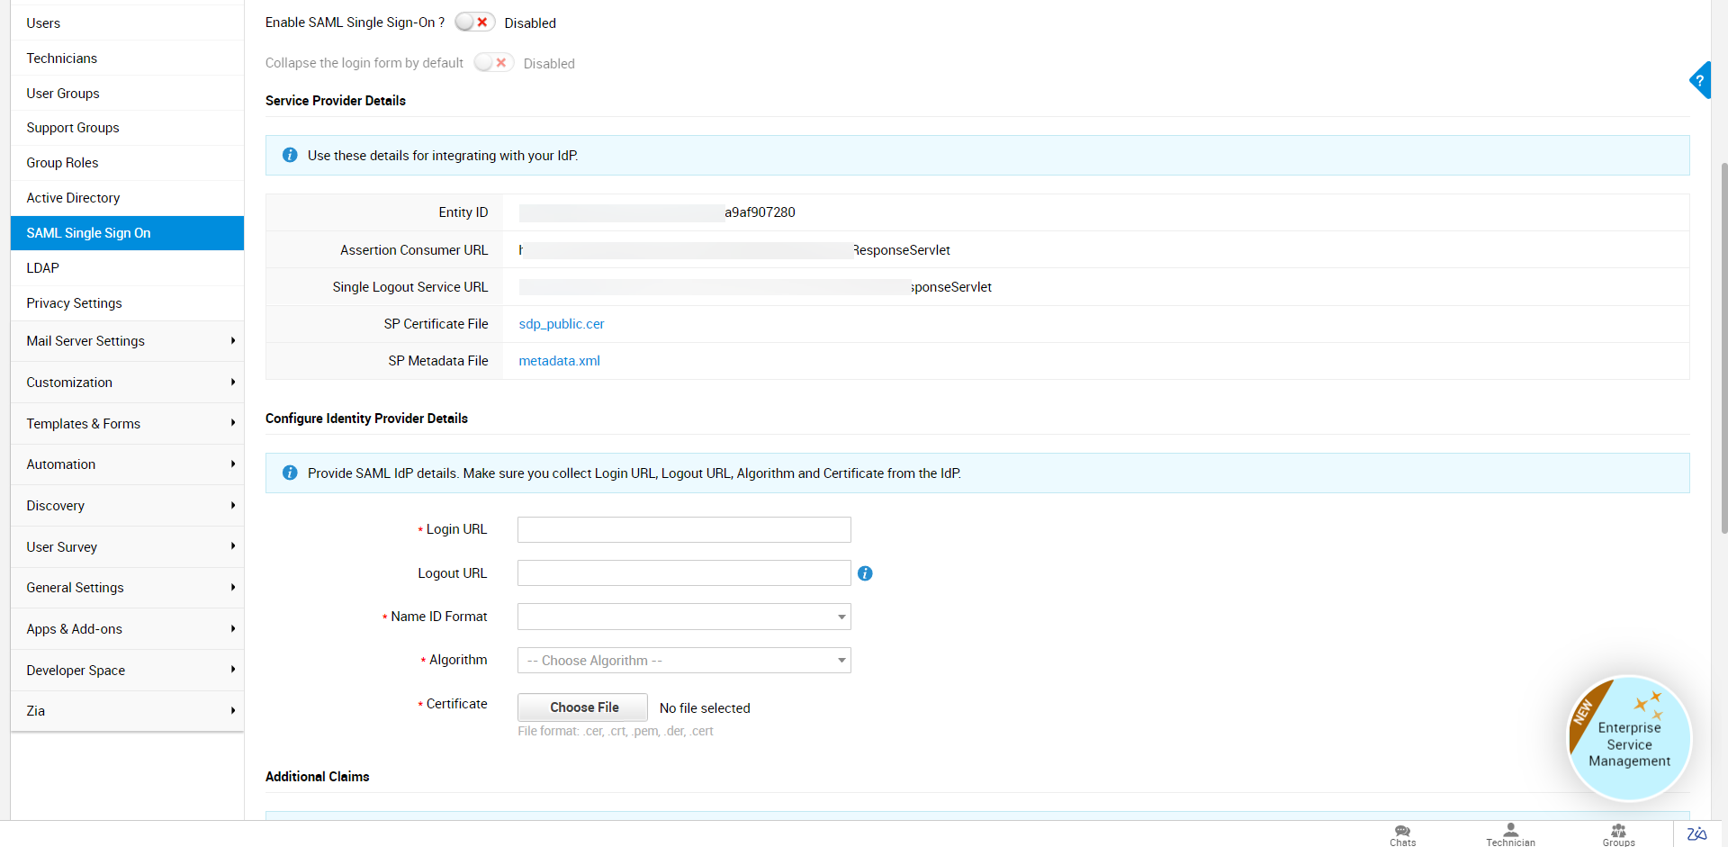Image resolution: width=1728 pixels, height=847 pixels.
Task: Expand the Zia sidebar menu
Action: point(127,711)
